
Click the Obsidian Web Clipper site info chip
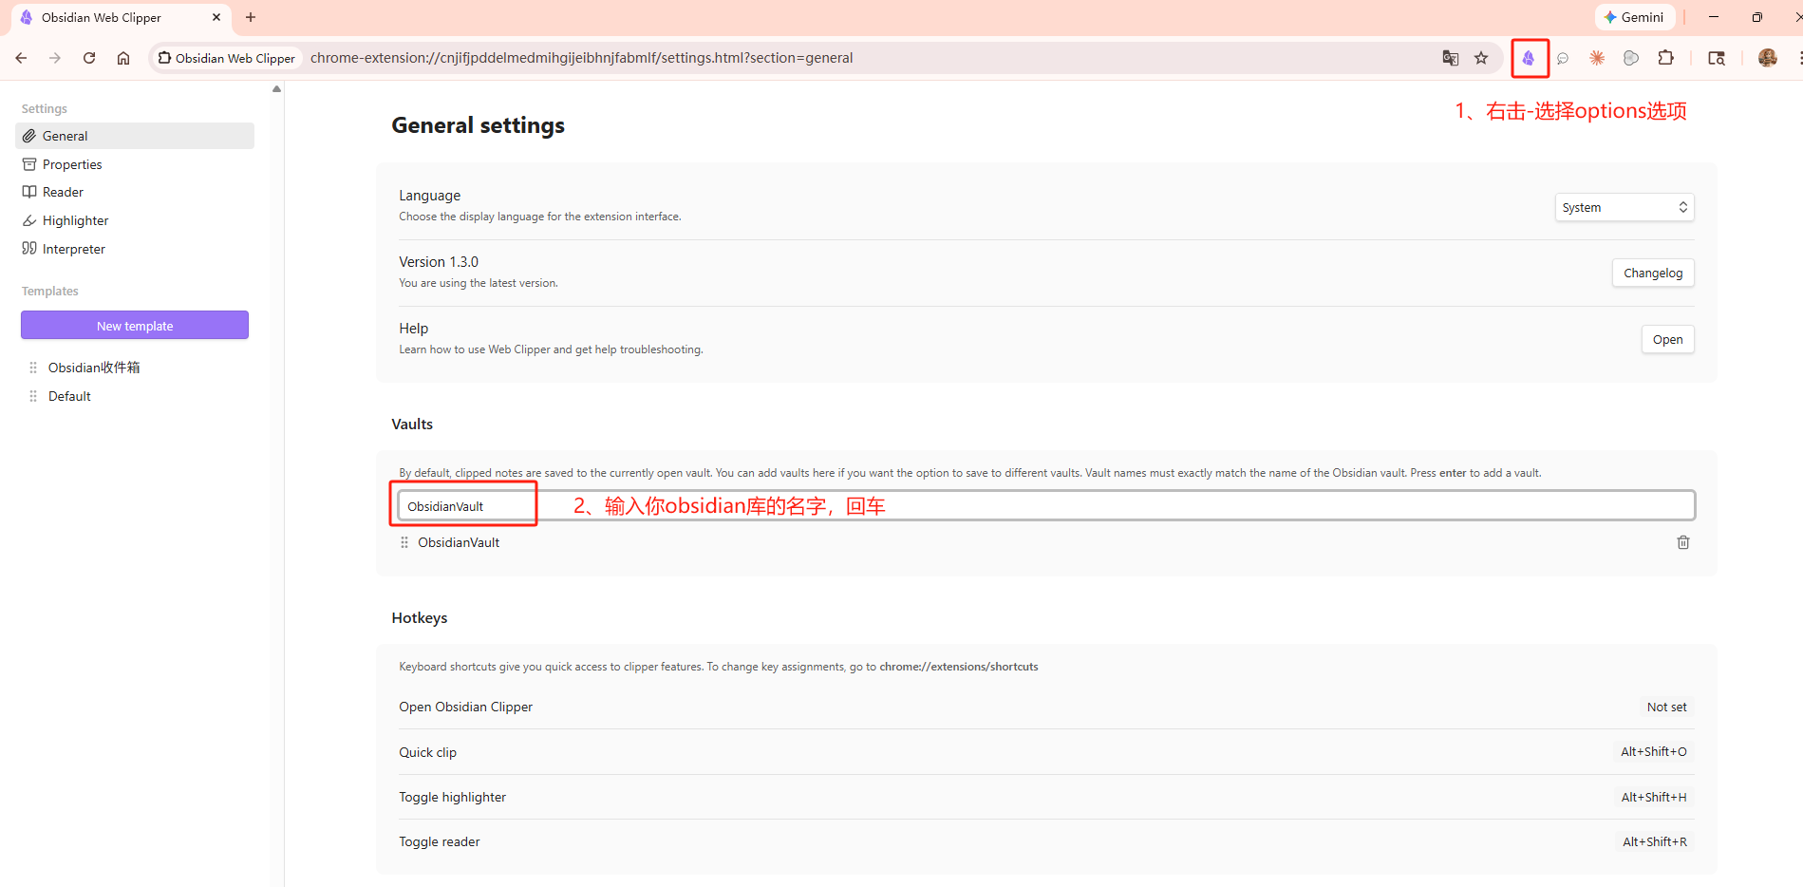(x=226, y=58)
